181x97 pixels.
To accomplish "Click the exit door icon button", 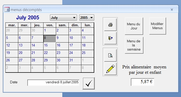I will tap(110, 38).
